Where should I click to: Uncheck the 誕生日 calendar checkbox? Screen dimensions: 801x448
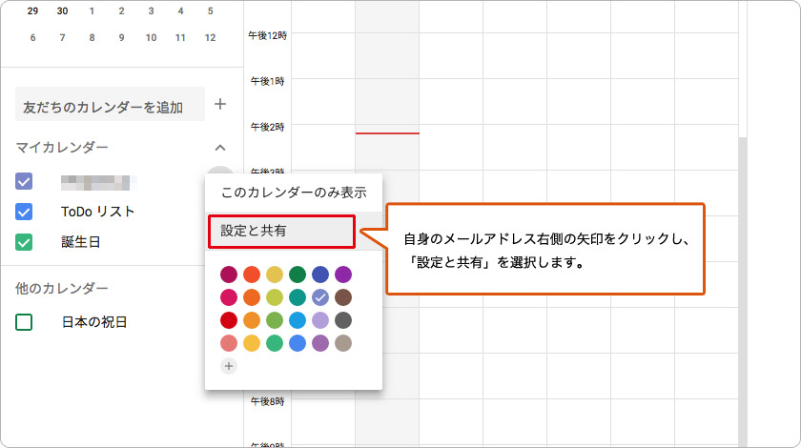(24, 242)
